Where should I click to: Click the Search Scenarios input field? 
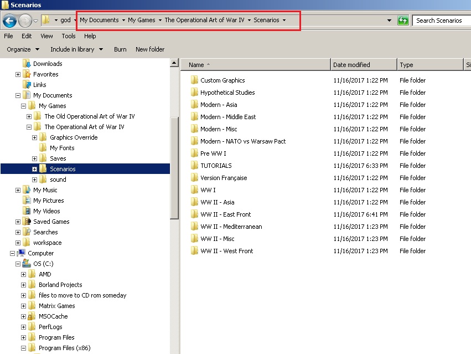442,20
